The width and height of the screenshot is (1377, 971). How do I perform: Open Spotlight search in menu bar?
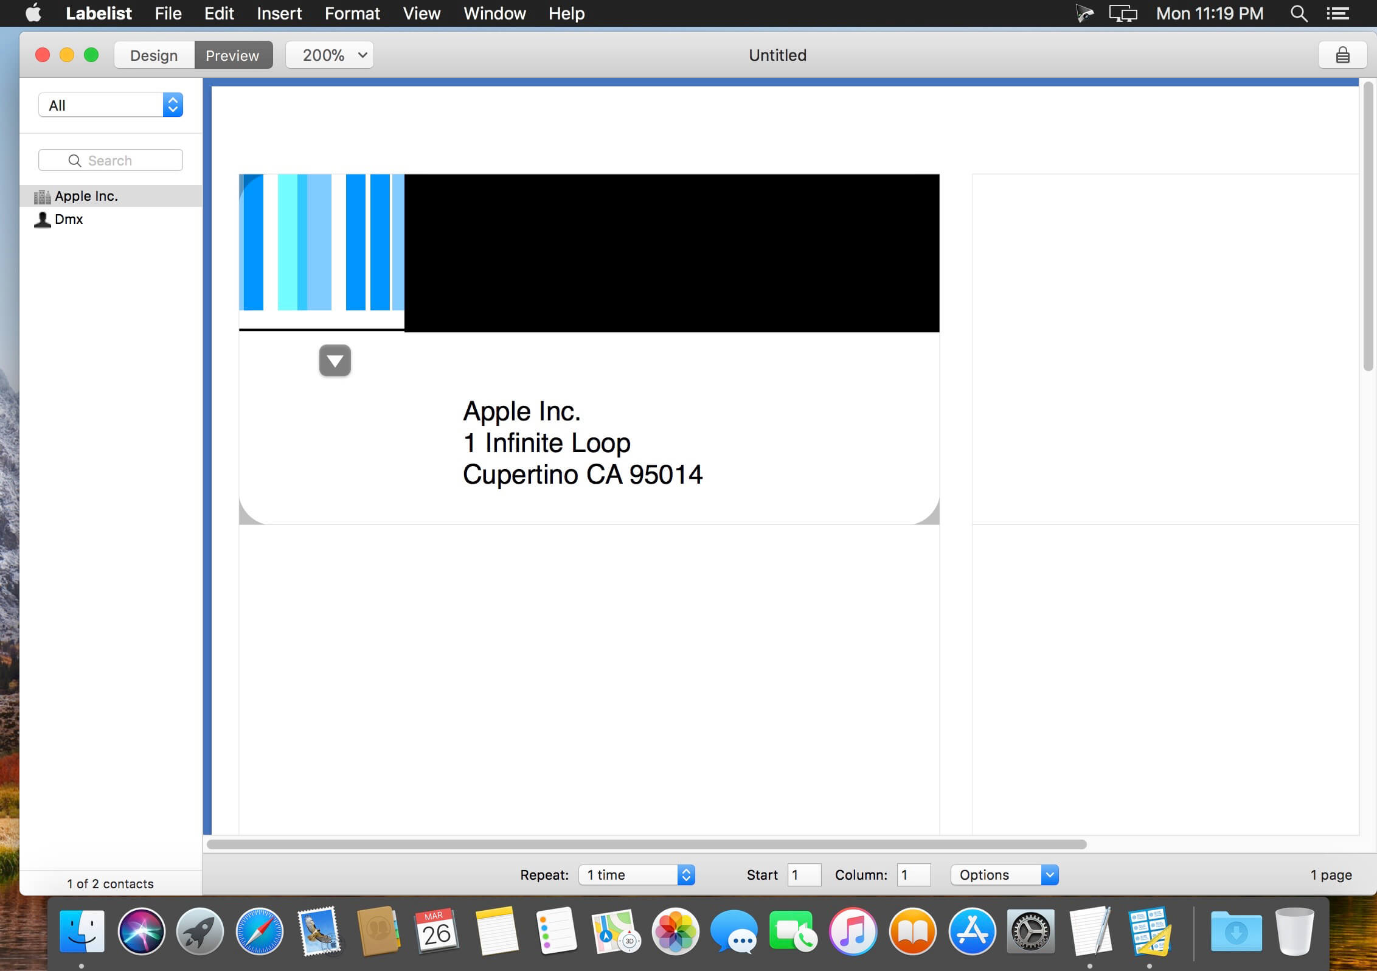[x=1299, y=13]
